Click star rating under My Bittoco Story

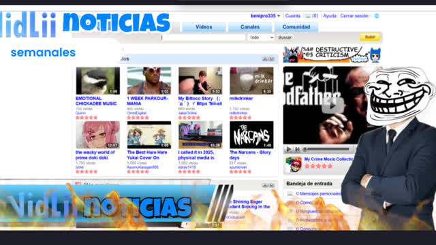coord(189,118)
